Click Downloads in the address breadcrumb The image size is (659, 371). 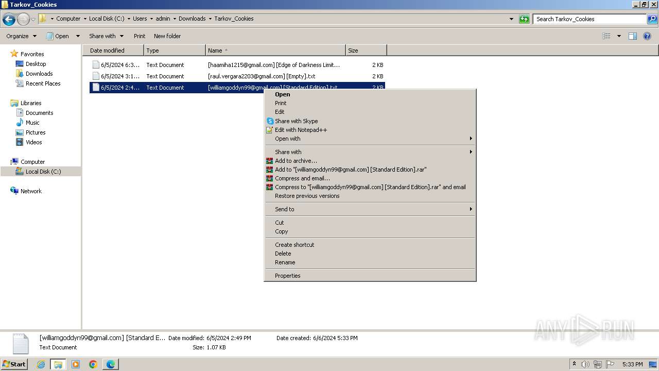coord(192,19)
